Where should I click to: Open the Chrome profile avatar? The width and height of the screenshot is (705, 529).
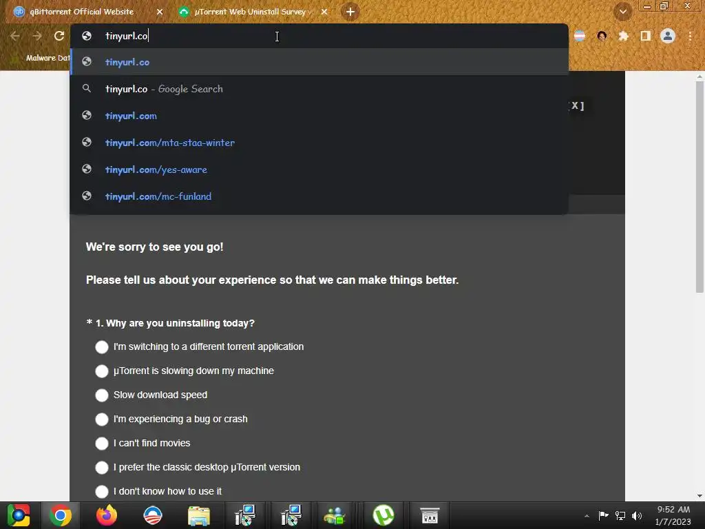point(668,36)
